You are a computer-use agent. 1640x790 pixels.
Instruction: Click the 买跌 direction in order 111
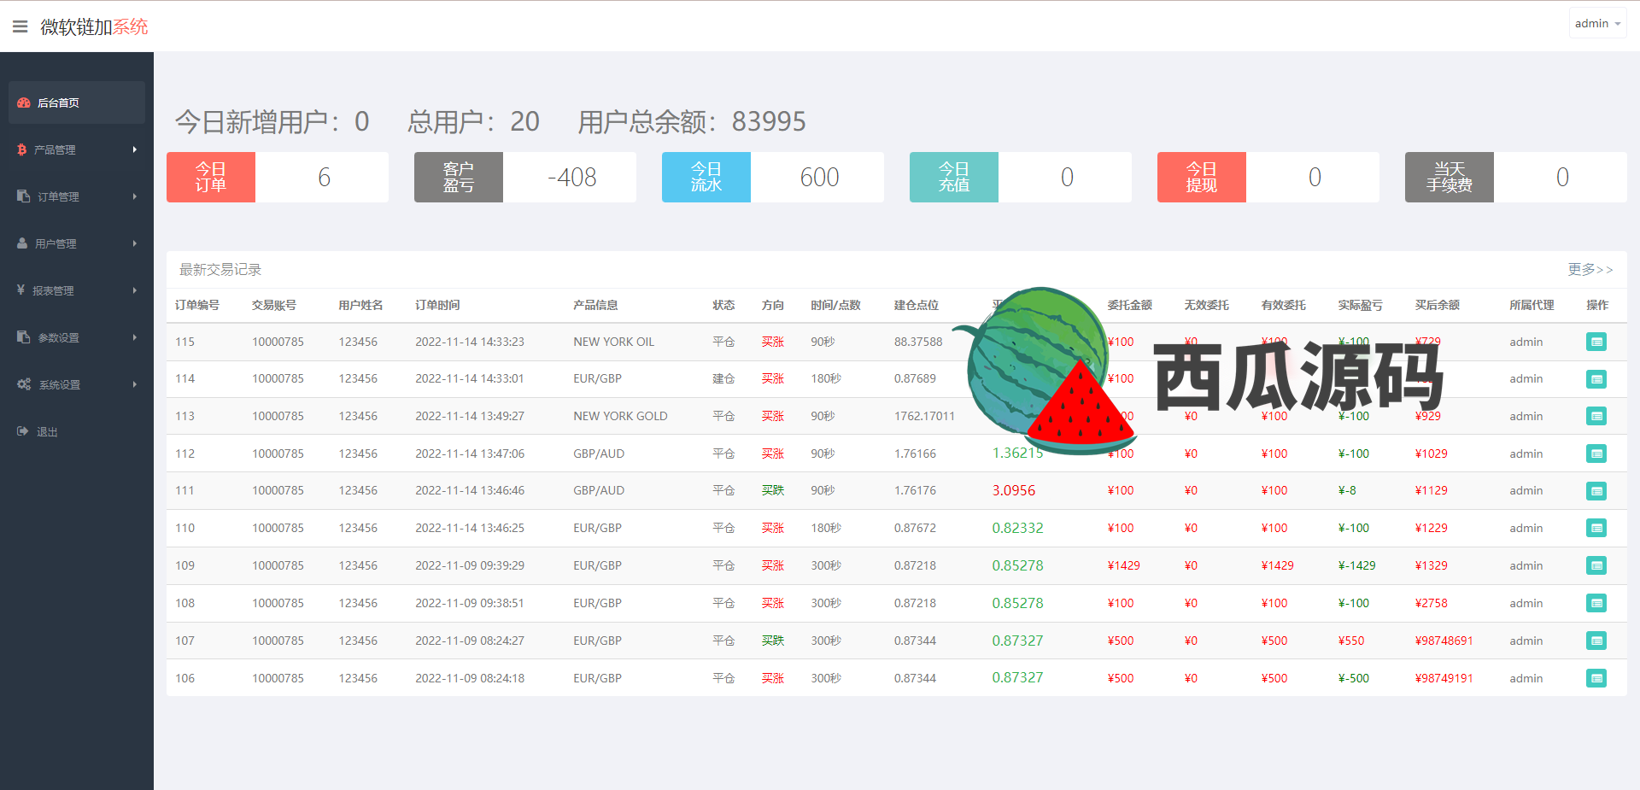point(773,490)
